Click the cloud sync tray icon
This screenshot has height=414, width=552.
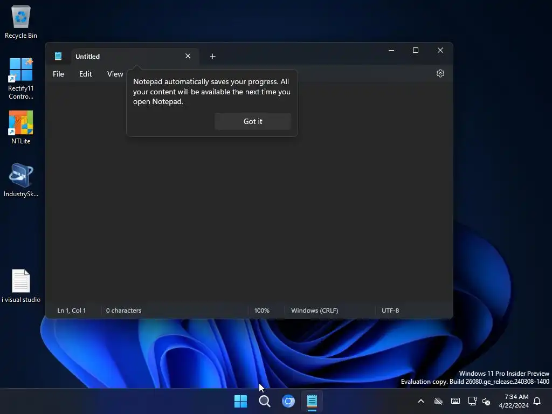coord(438,401)
